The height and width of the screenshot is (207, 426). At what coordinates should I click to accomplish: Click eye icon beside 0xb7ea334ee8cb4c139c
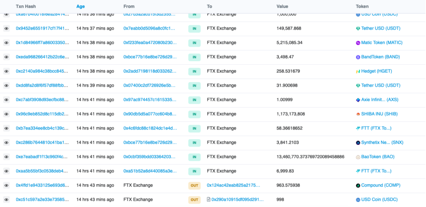tap(7, 128)
